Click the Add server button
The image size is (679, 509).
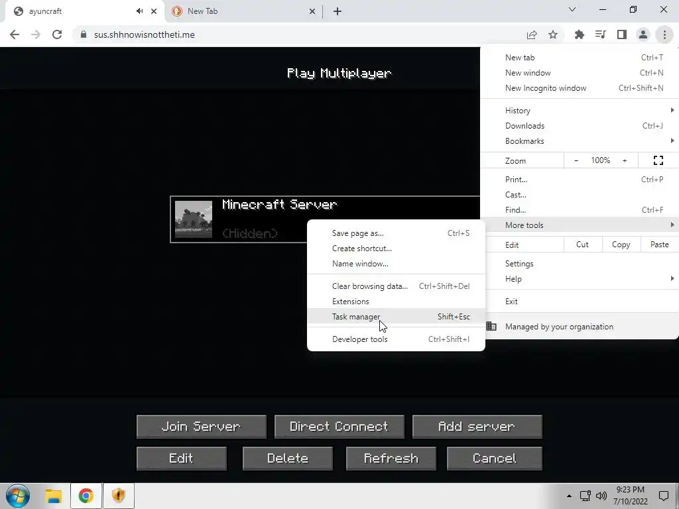pos(477,427)
